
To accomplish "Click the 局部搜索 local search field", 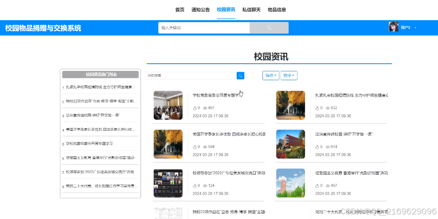I will 190,76.
